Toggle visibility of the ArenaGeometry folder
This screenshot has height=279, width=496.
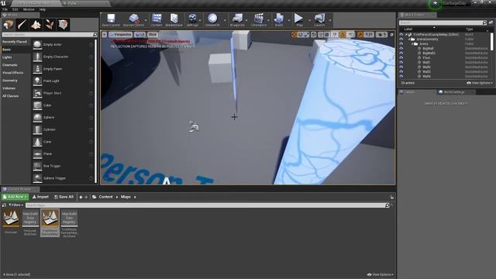pos(401,40)
